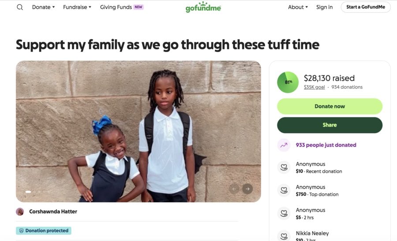Click the search magnifier icon

20,7
